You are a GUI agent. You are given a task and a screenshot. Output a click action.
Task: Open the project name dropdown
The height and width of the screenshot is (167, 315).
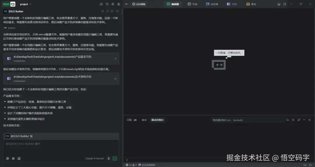(25, 4)
